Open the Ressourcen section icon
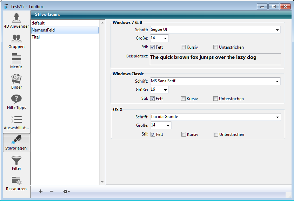 16,183
